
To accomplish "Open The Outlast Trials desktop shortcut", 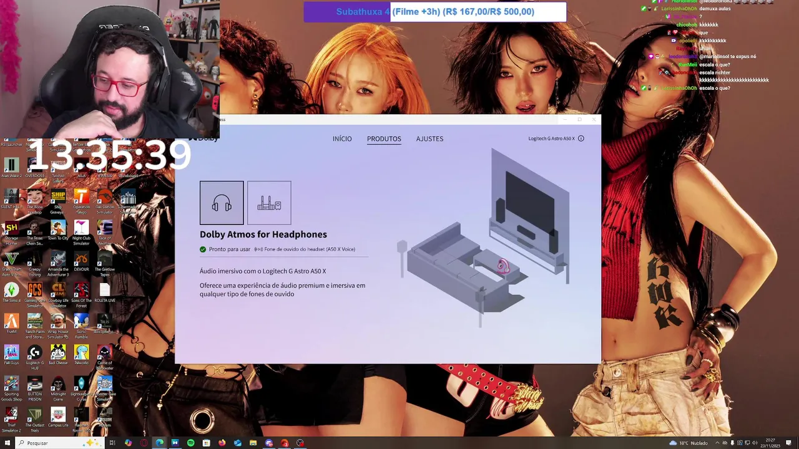I will click(35, 419).
